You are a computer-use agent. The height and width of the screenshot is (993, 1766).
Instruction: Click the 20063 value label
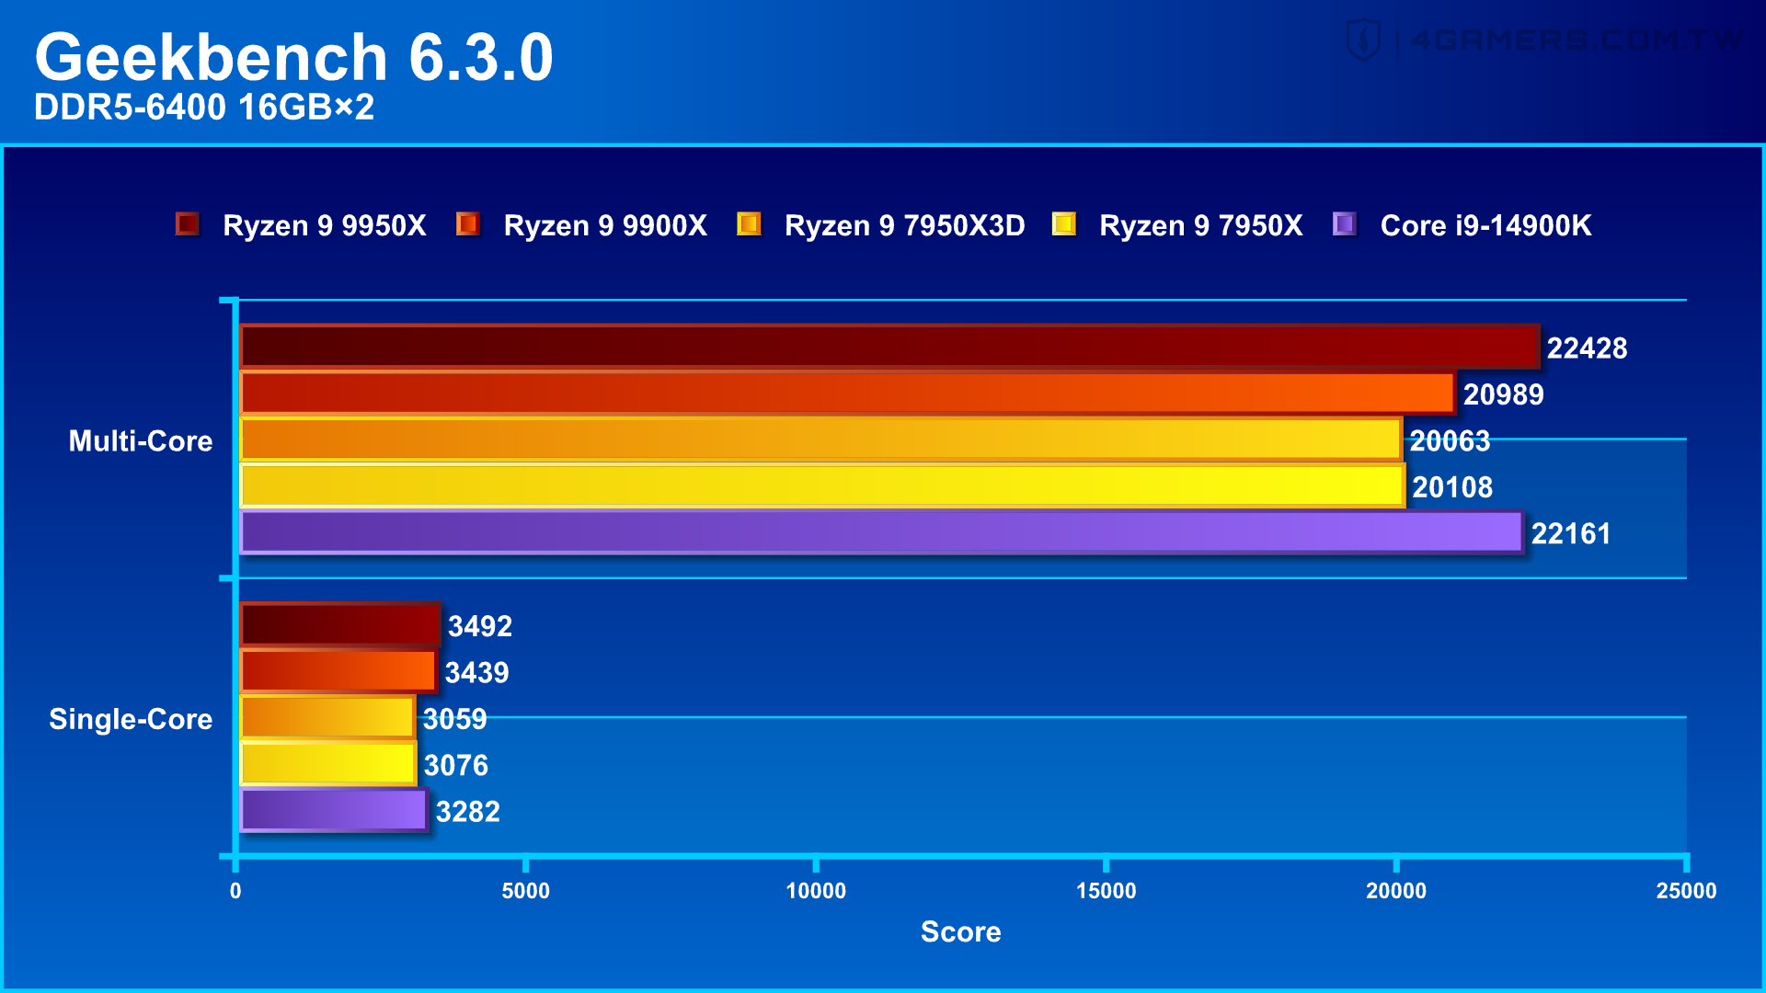point(1450,441)
